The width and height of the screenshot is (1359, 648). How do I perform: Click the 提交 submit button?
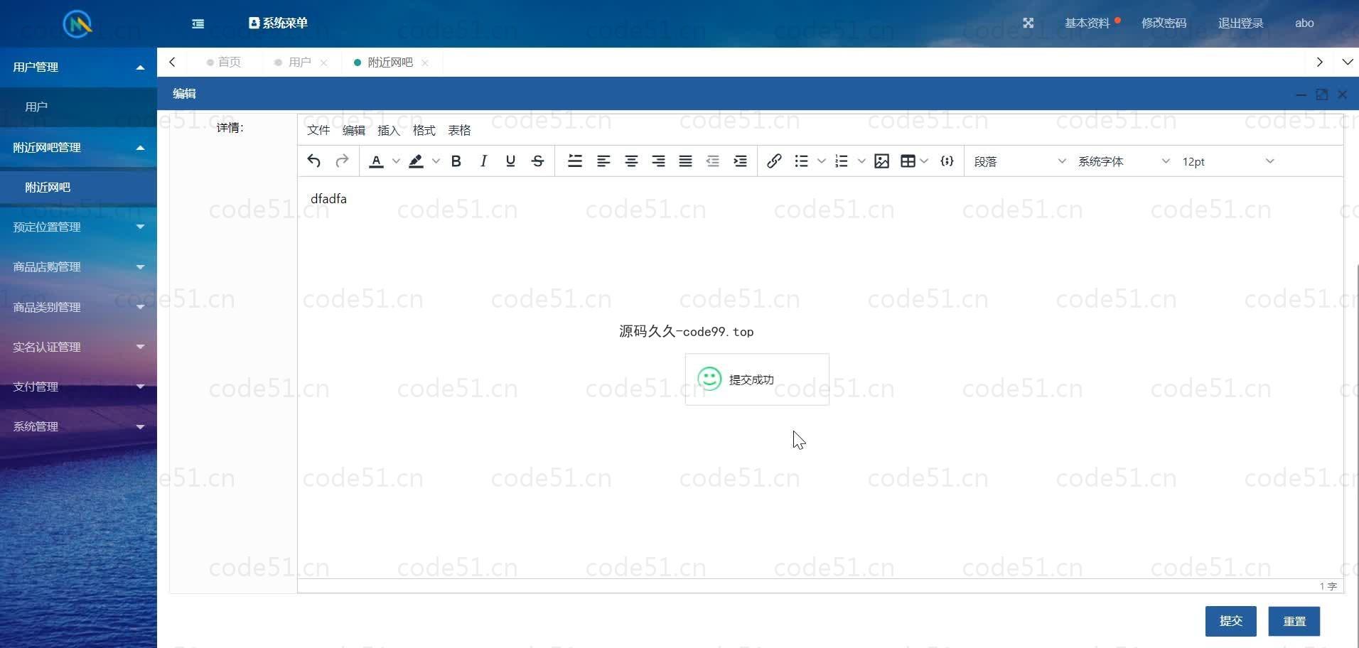1230,621
